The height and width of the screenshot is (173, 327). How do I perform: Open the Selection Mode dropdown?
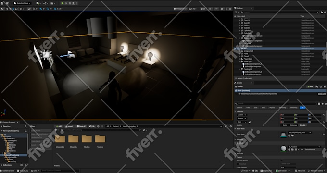pyautogui.click(x=22, y=3)
